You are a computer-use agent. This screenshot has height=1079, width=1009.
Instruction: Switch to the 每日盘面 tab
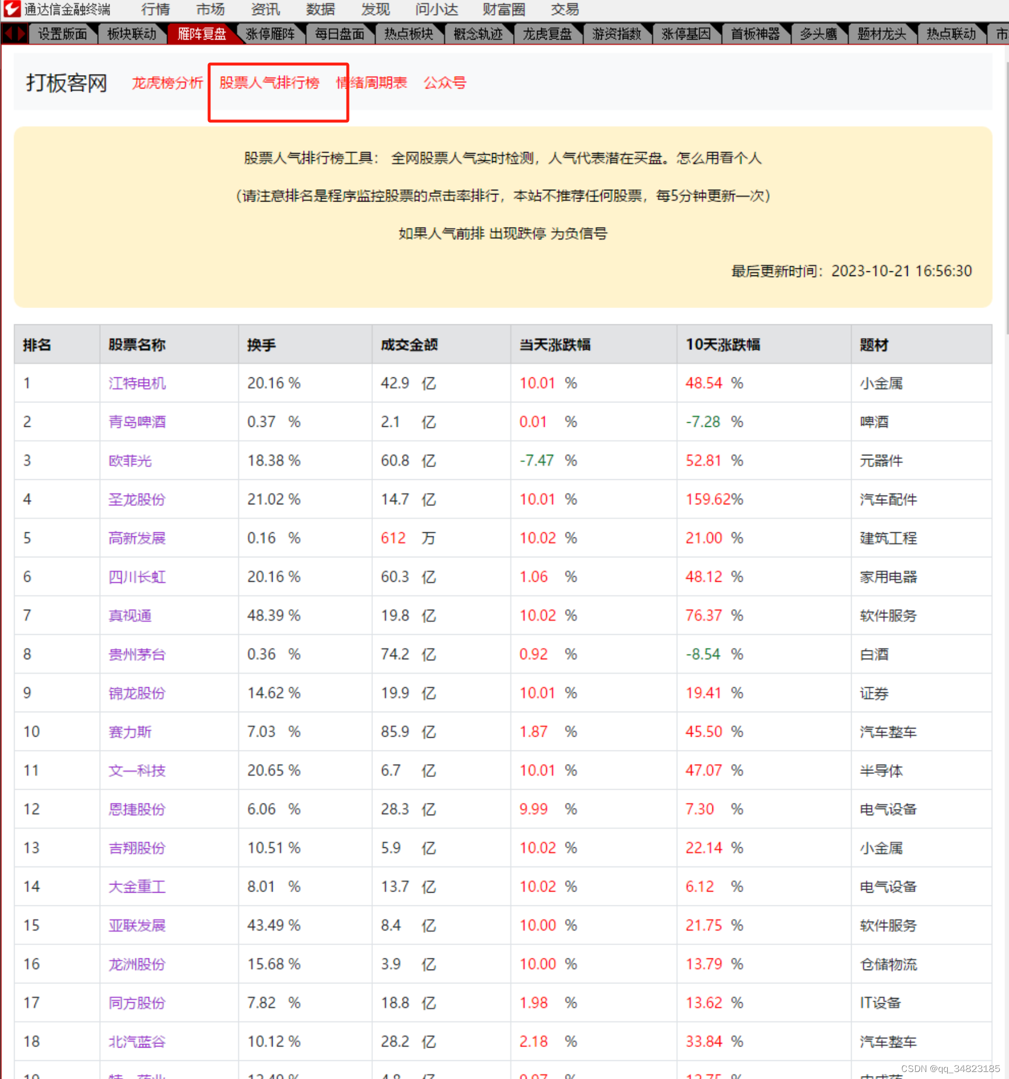340,34
